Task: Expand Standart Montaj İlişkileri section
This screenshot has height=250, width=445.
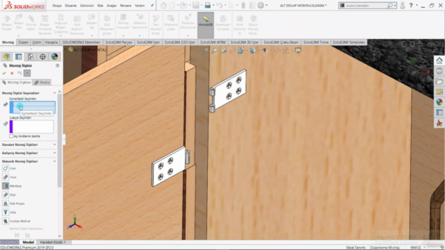Action: (x=54, y=144)
